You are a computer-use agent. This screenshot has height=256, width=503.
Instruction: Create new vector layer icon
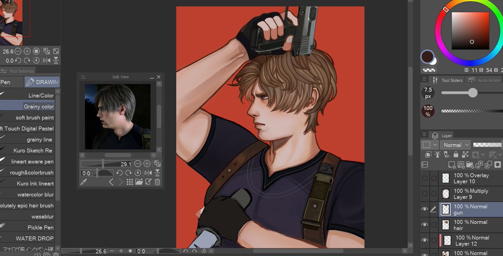coord(461,165)
